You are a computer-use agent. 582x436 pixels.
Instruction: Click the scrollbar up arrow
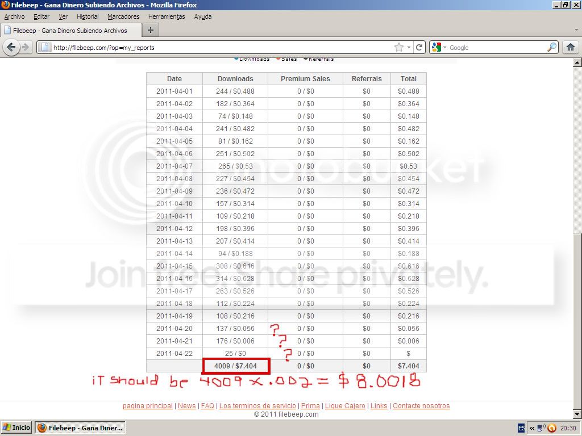577,62
